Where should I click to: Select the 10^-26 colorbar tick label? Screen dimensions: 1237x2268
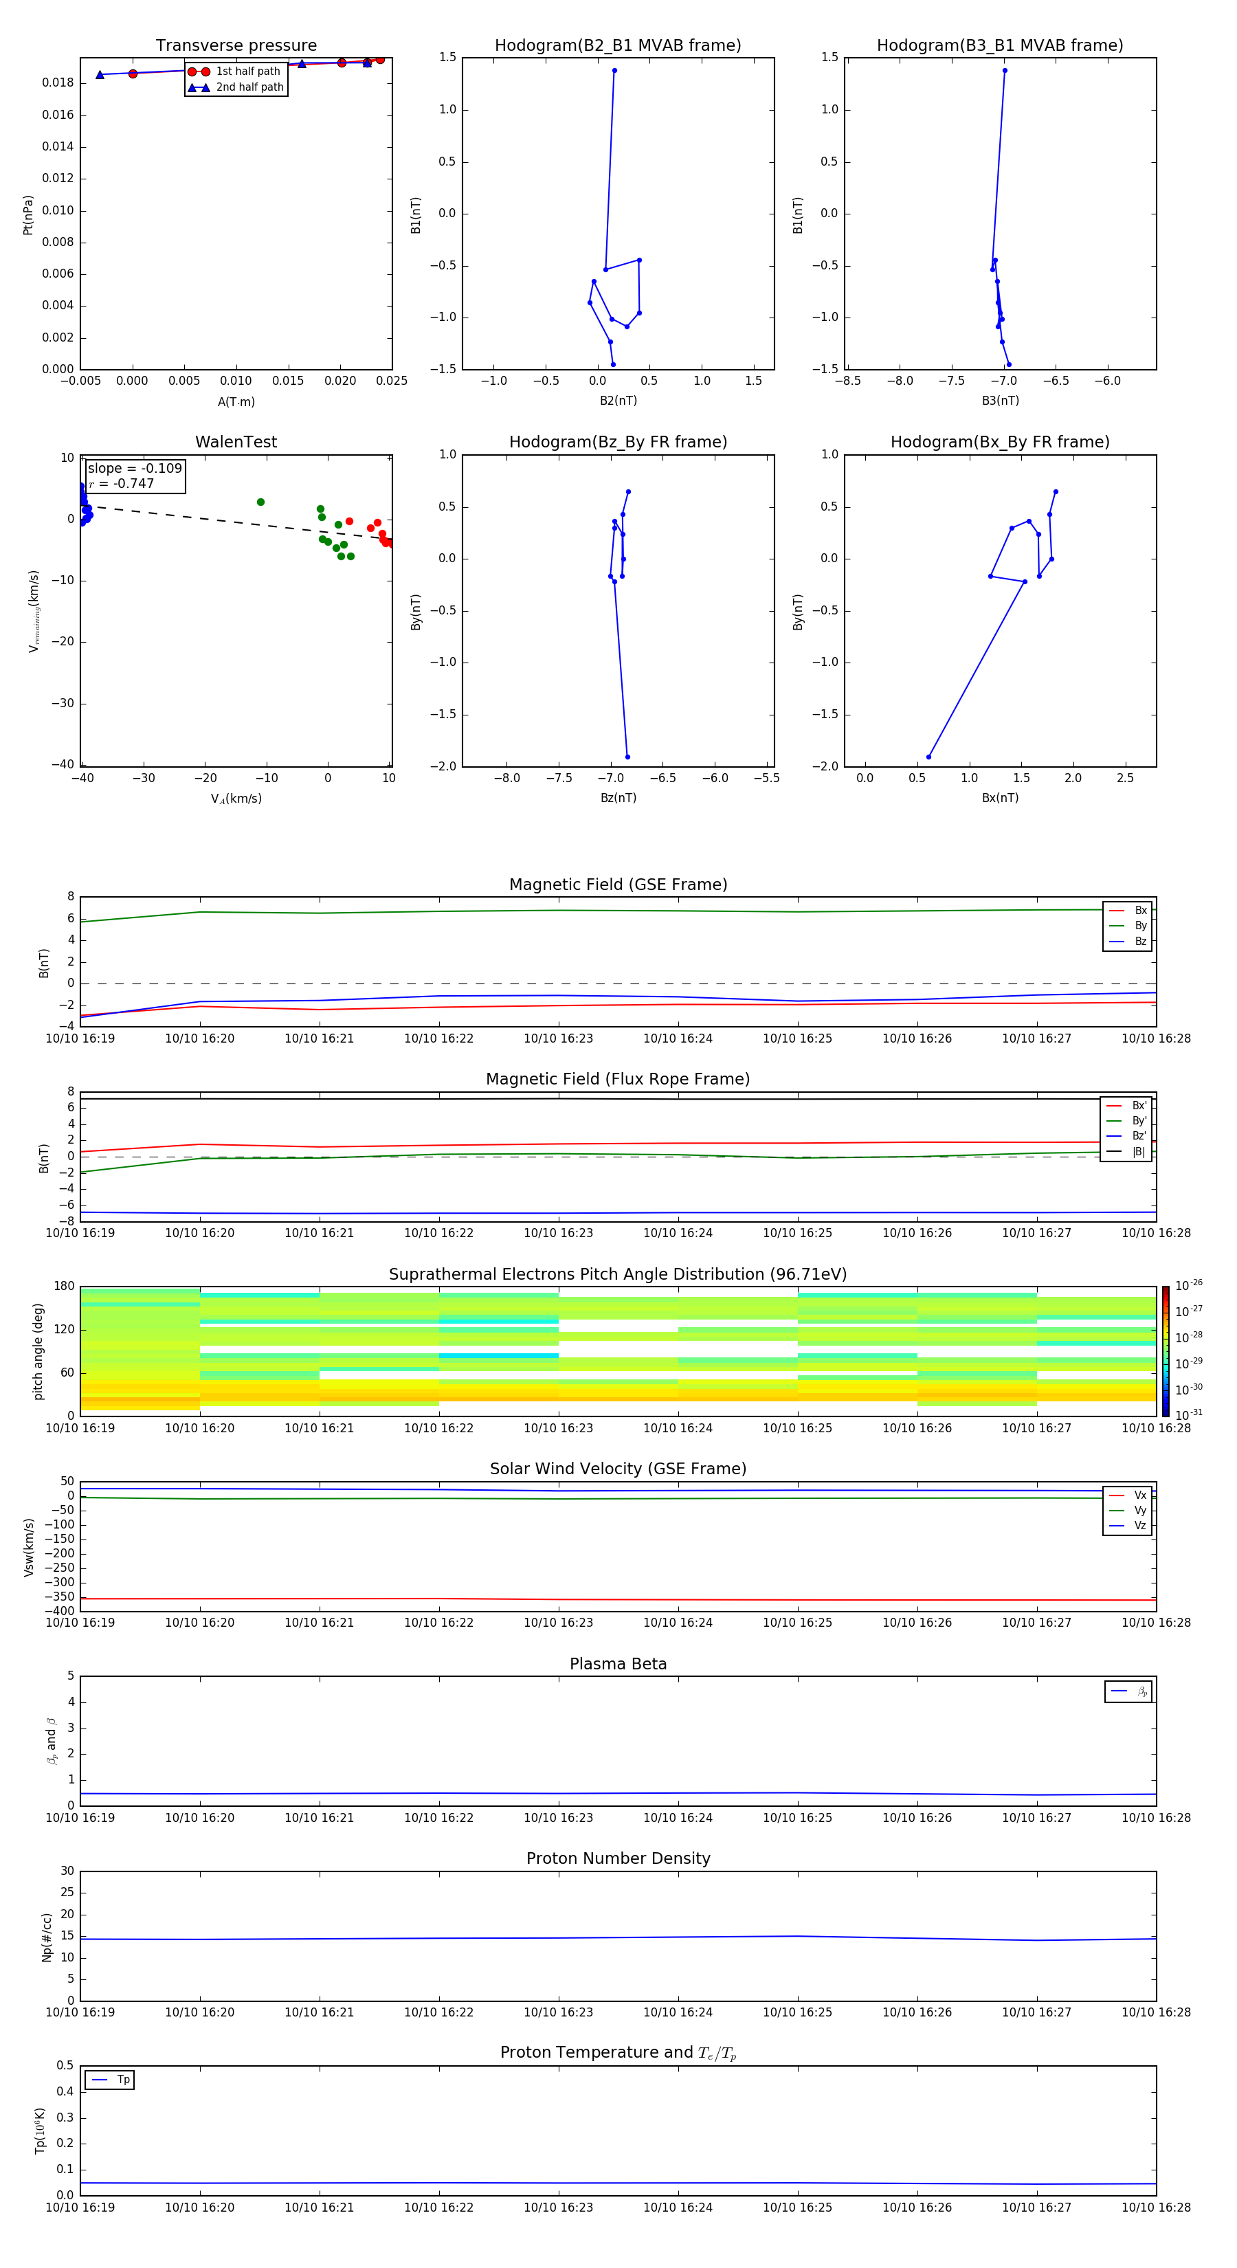1189,1285
